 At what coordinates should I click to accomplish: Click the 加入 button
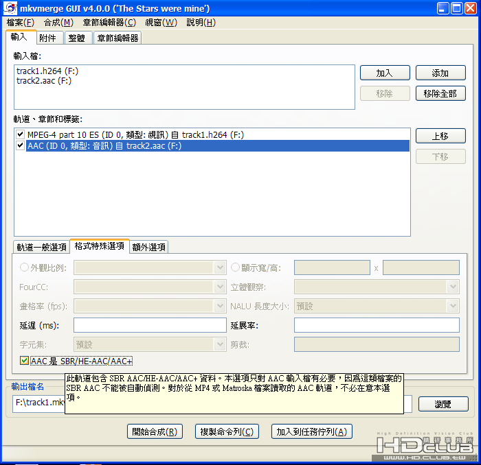385,73
